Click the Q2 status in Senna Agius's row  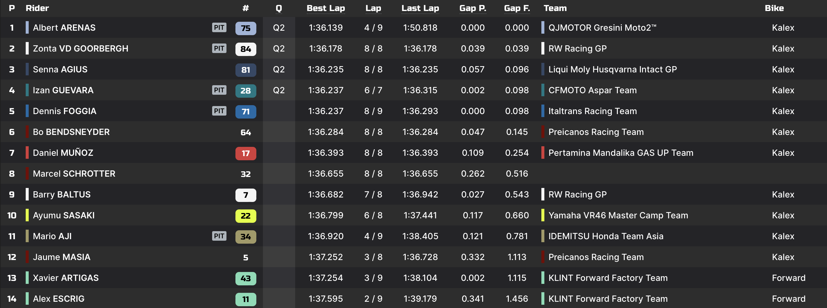click(278, 69)
